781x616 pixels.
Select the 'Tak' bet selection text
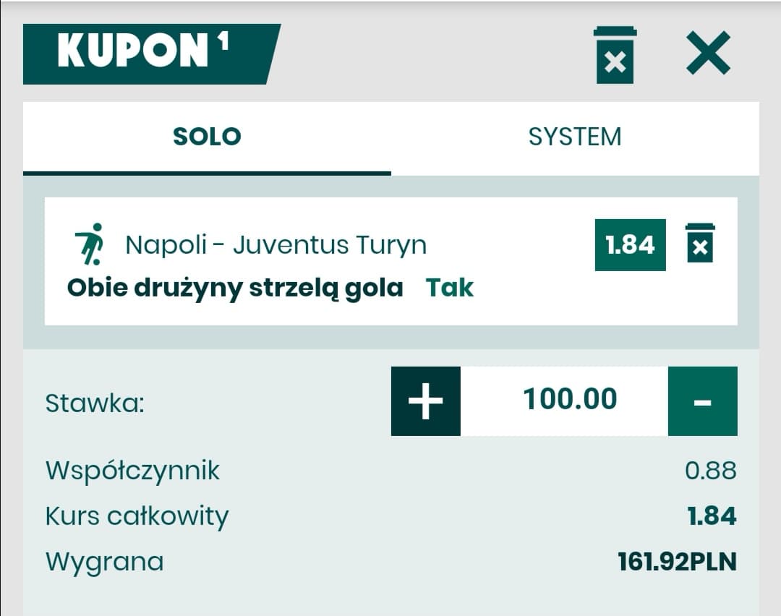click(x=450, y=288)
